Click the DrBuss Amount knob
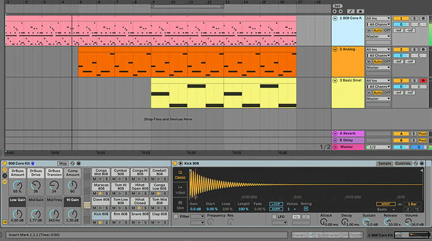Viewport: 432px width, 241px height. pyautogui.click(x=17, y=184)
